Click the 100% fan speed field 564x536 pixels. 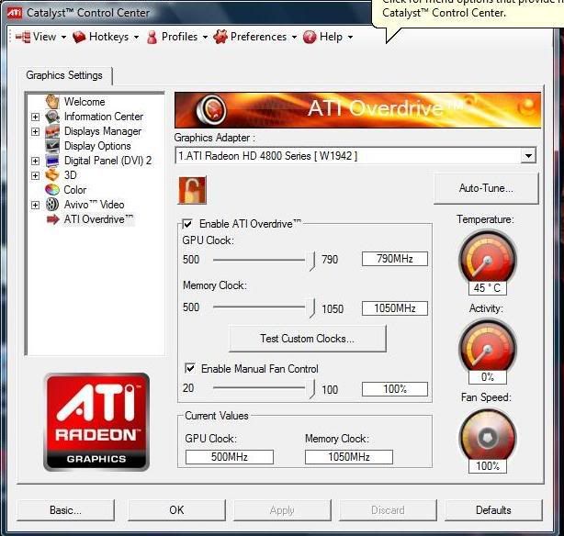click(395, 389)
